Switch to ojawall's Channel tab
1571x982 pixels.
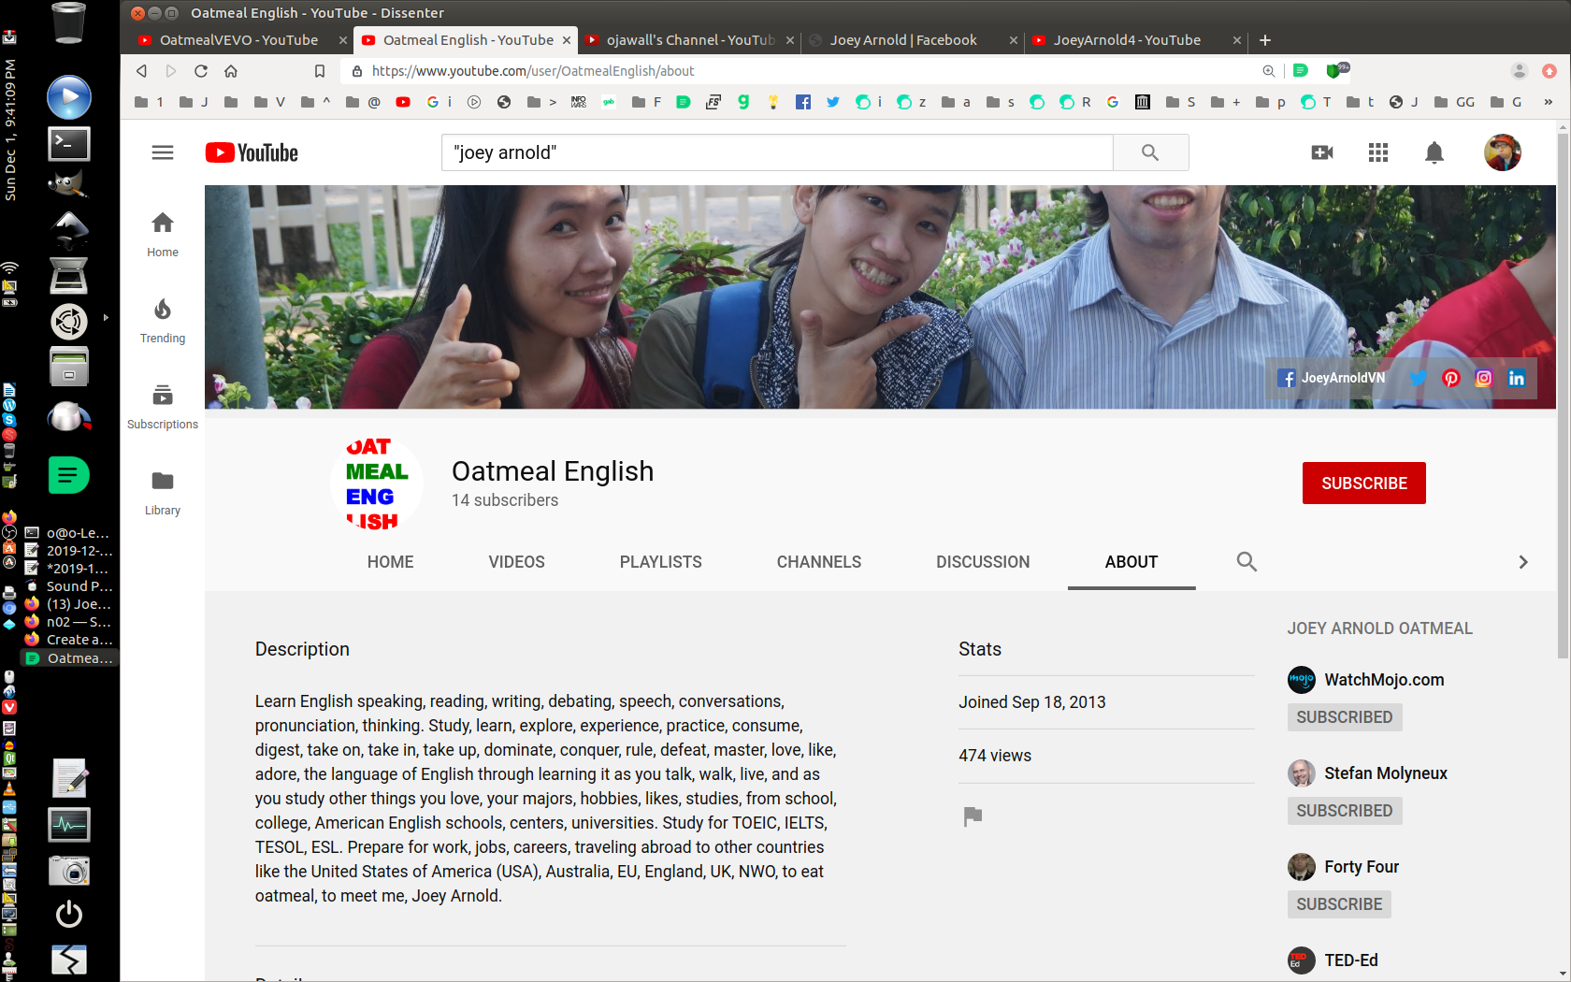(690, 40)
